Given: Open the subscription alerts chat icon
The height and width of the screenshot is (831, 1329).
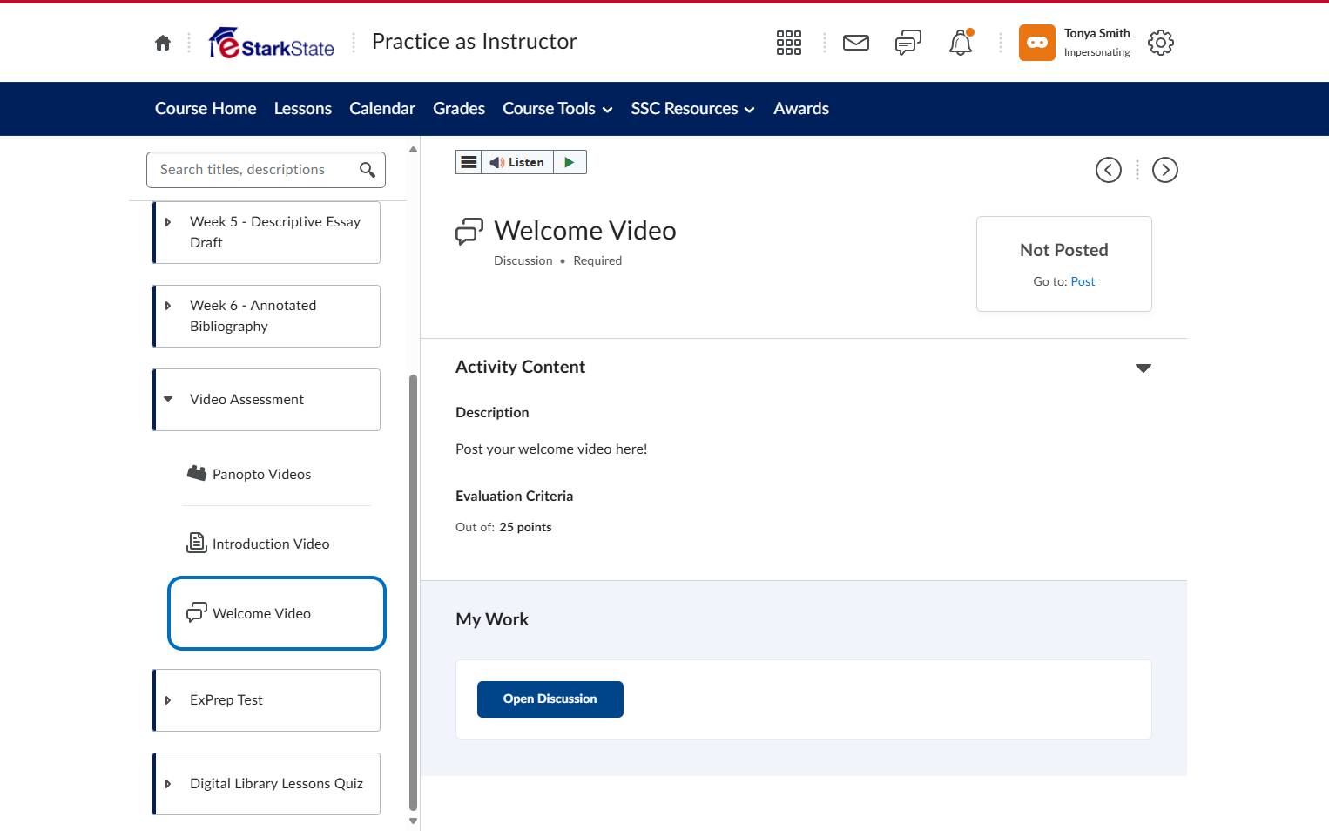Looking at the screenshot, I should click(908, 43).
